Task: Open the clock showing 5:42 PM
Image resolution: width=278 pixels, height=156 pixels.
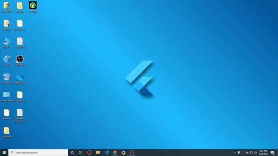Action: tap(263, 153)
